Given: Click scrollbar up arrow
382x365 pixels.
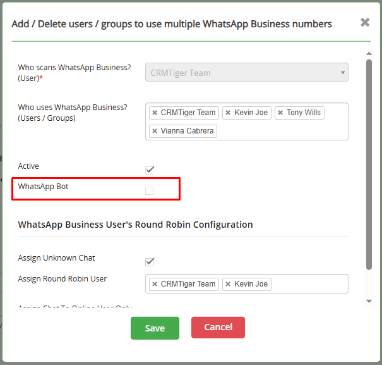Looking at the screenshot, I should 369,53.
